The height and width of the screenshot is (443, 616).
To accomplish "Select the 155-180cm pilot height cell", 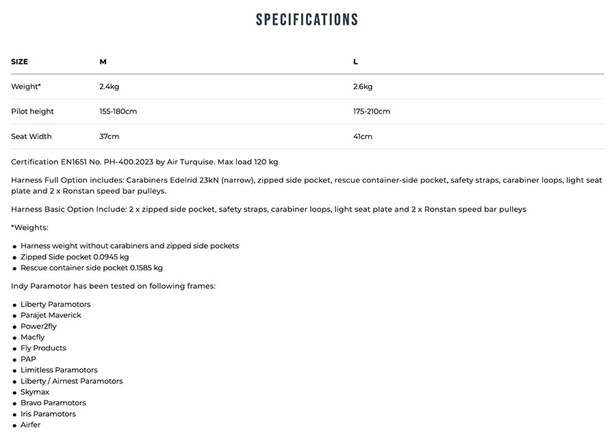I will 118,111.
